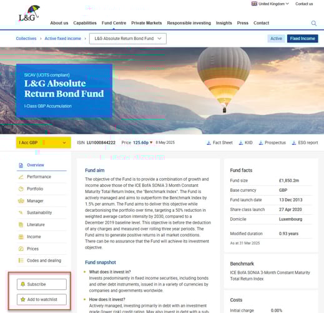This screenshot has width=324, height=313.
Task: Click the Add to watchlist star
Action: click(x=42, y=299)
